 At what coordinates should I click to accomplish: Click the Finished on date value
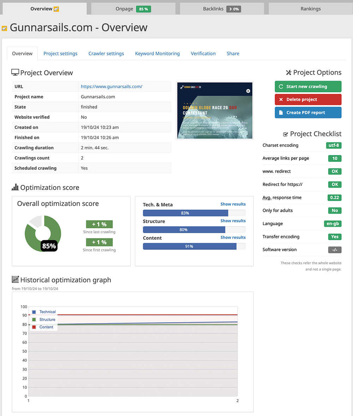coord(100,137)
